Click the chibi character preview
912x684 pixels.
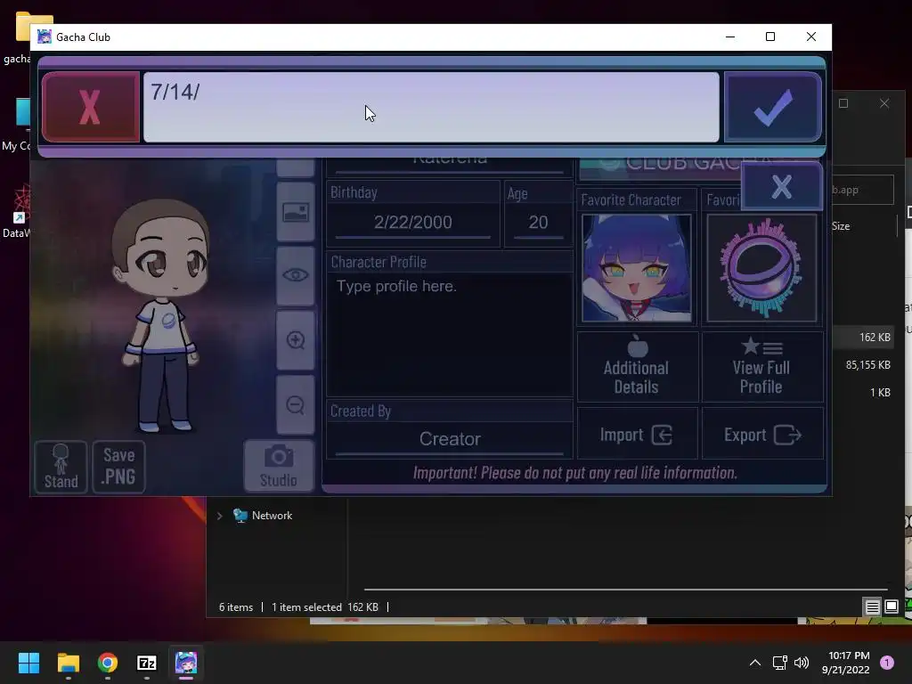click(162, 317)
